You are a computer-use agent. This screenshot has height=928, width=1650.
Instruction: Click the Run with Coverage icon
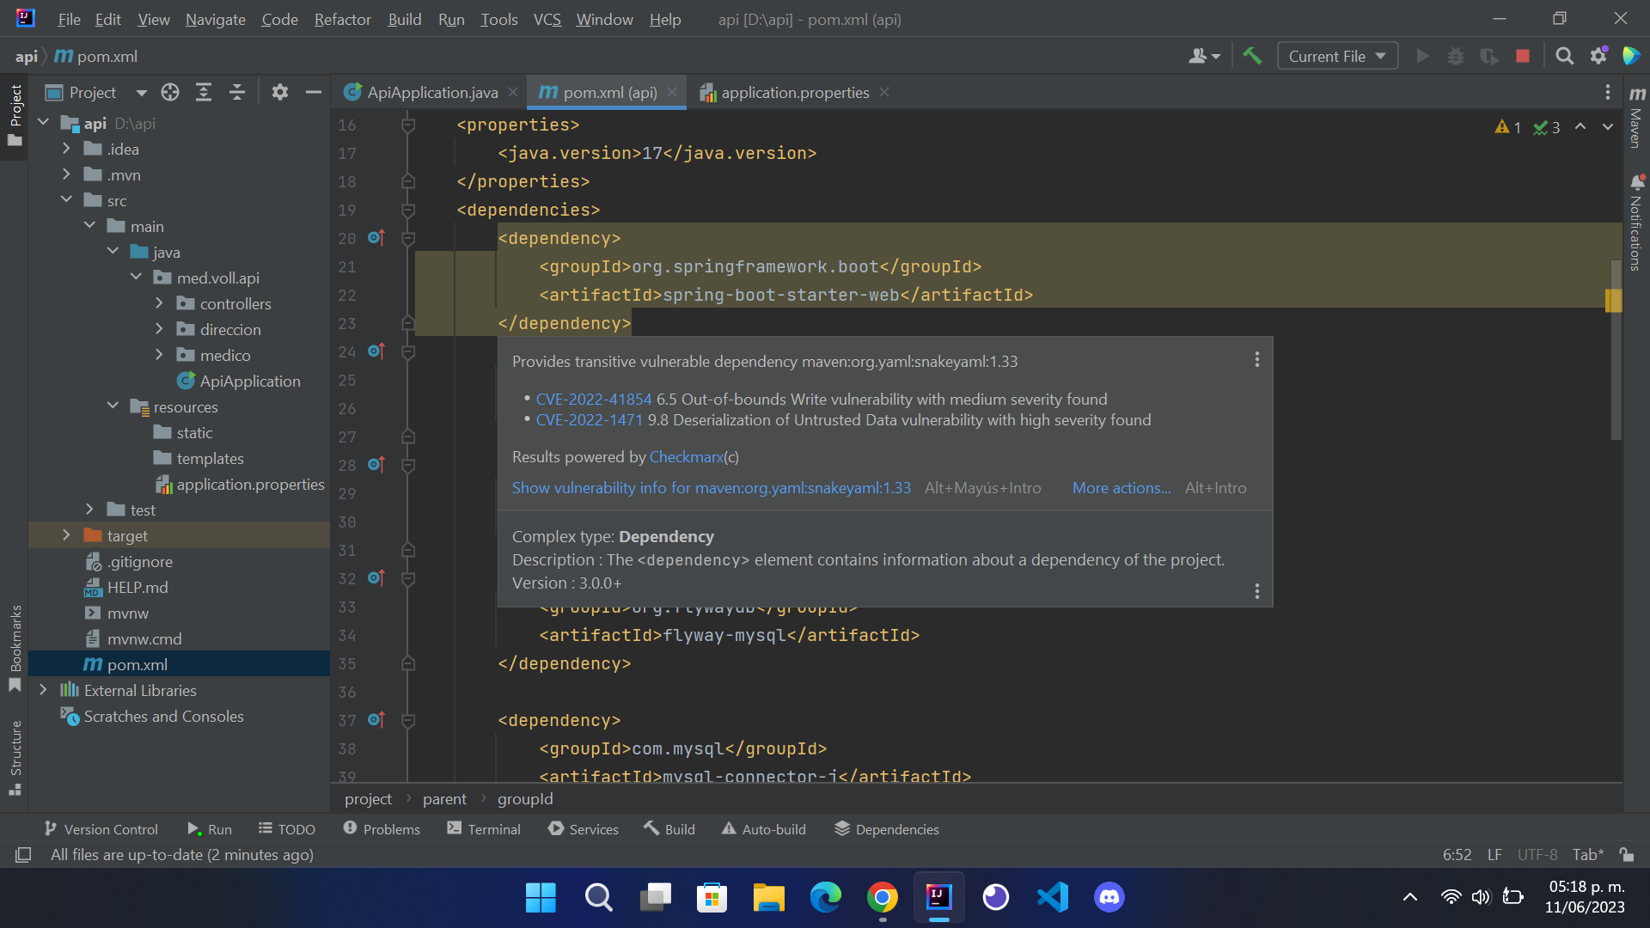click(1488, 56)
